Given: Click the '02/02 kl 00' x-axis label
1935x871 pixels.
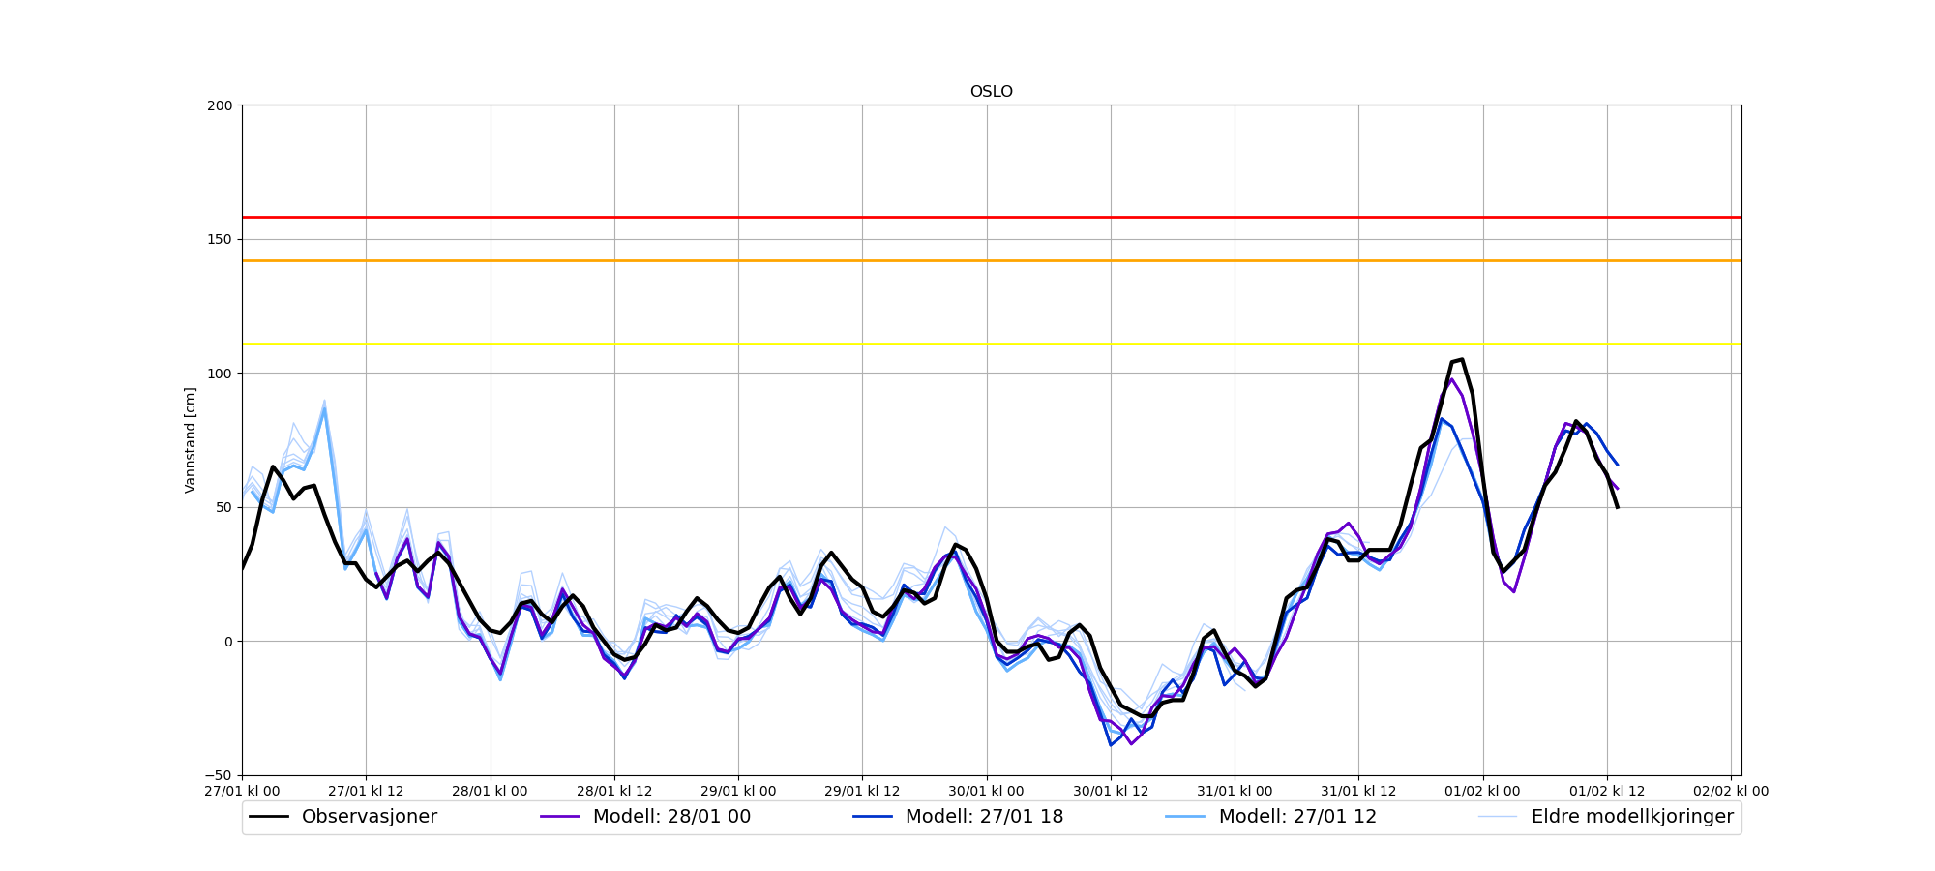Looking at the screenshot, I should 1731,791.
